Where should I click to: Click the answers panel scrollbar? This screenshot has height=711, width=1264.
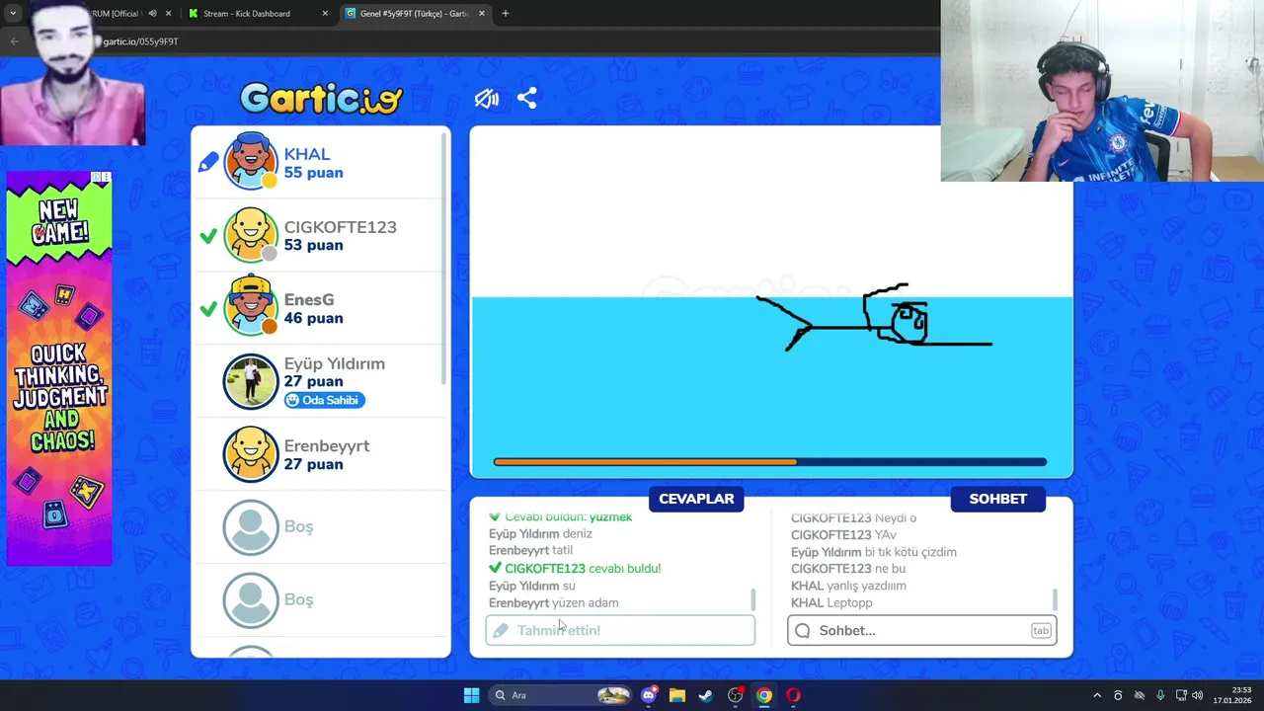click(x=753, y=599)
